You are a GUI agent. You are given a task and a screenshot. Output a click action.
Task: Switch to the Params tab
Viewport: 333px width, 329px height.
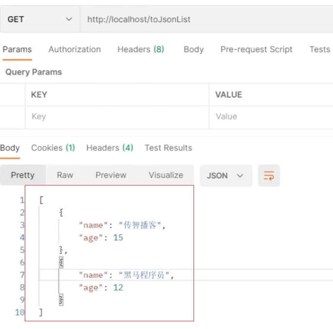click(17, 49)
